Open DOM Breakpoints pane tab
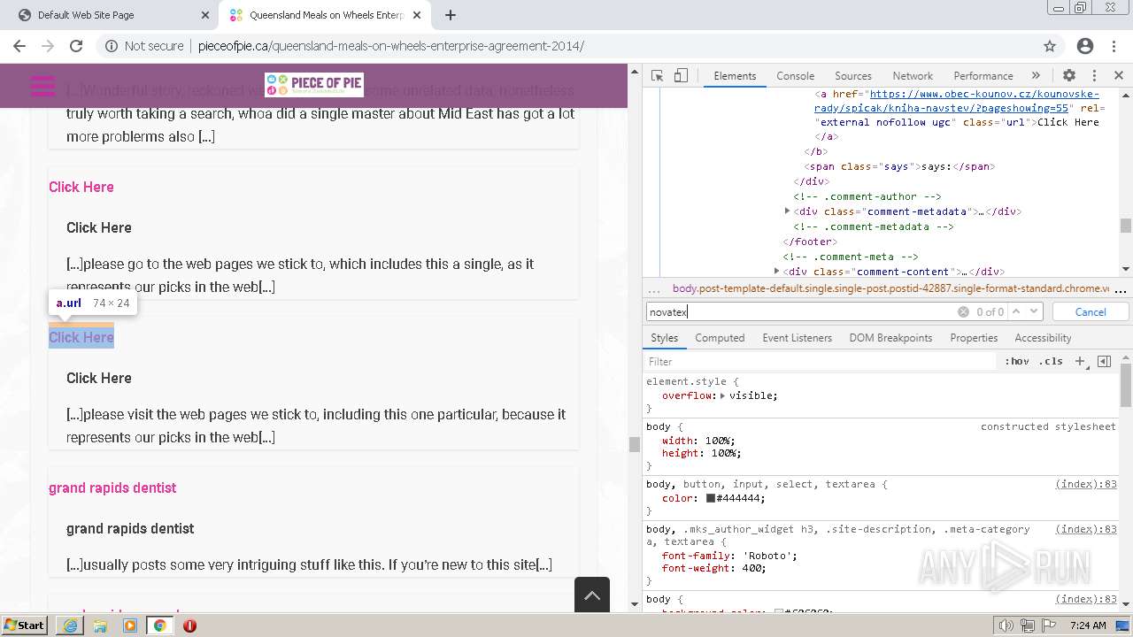Image resolution: width=1133 pixels, height=637 pixels. 890,338
